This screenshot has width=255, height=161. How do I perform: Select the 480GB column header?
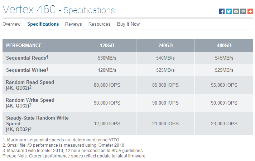(x=224, y=46)
